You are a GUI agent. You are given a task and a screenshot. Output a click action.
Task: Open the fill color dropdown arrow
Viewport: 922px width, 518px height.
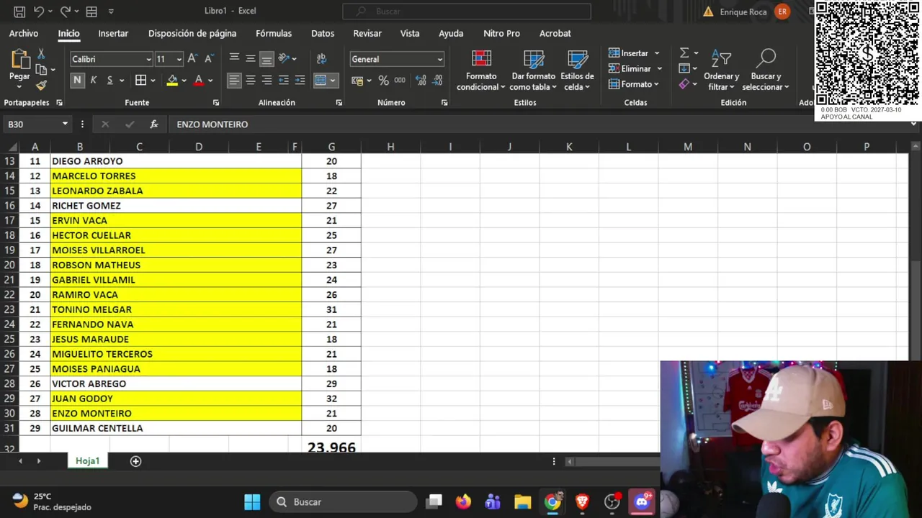coord(184,81)
